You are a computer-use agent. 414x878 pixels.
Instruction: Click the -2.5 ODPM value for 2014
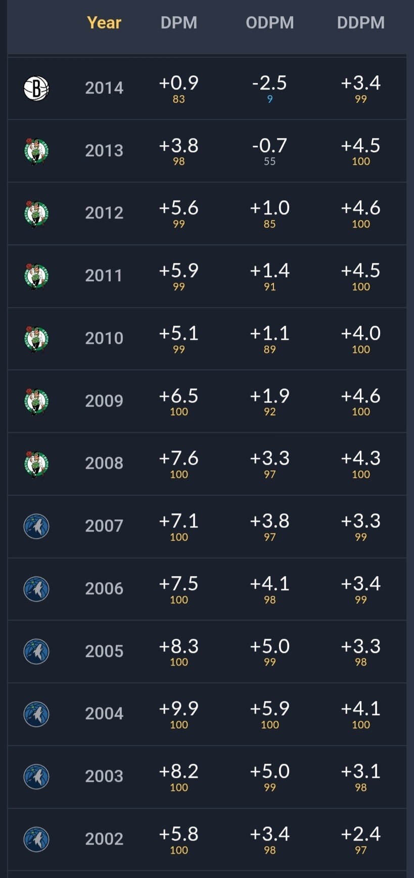[x=270, y=83]
